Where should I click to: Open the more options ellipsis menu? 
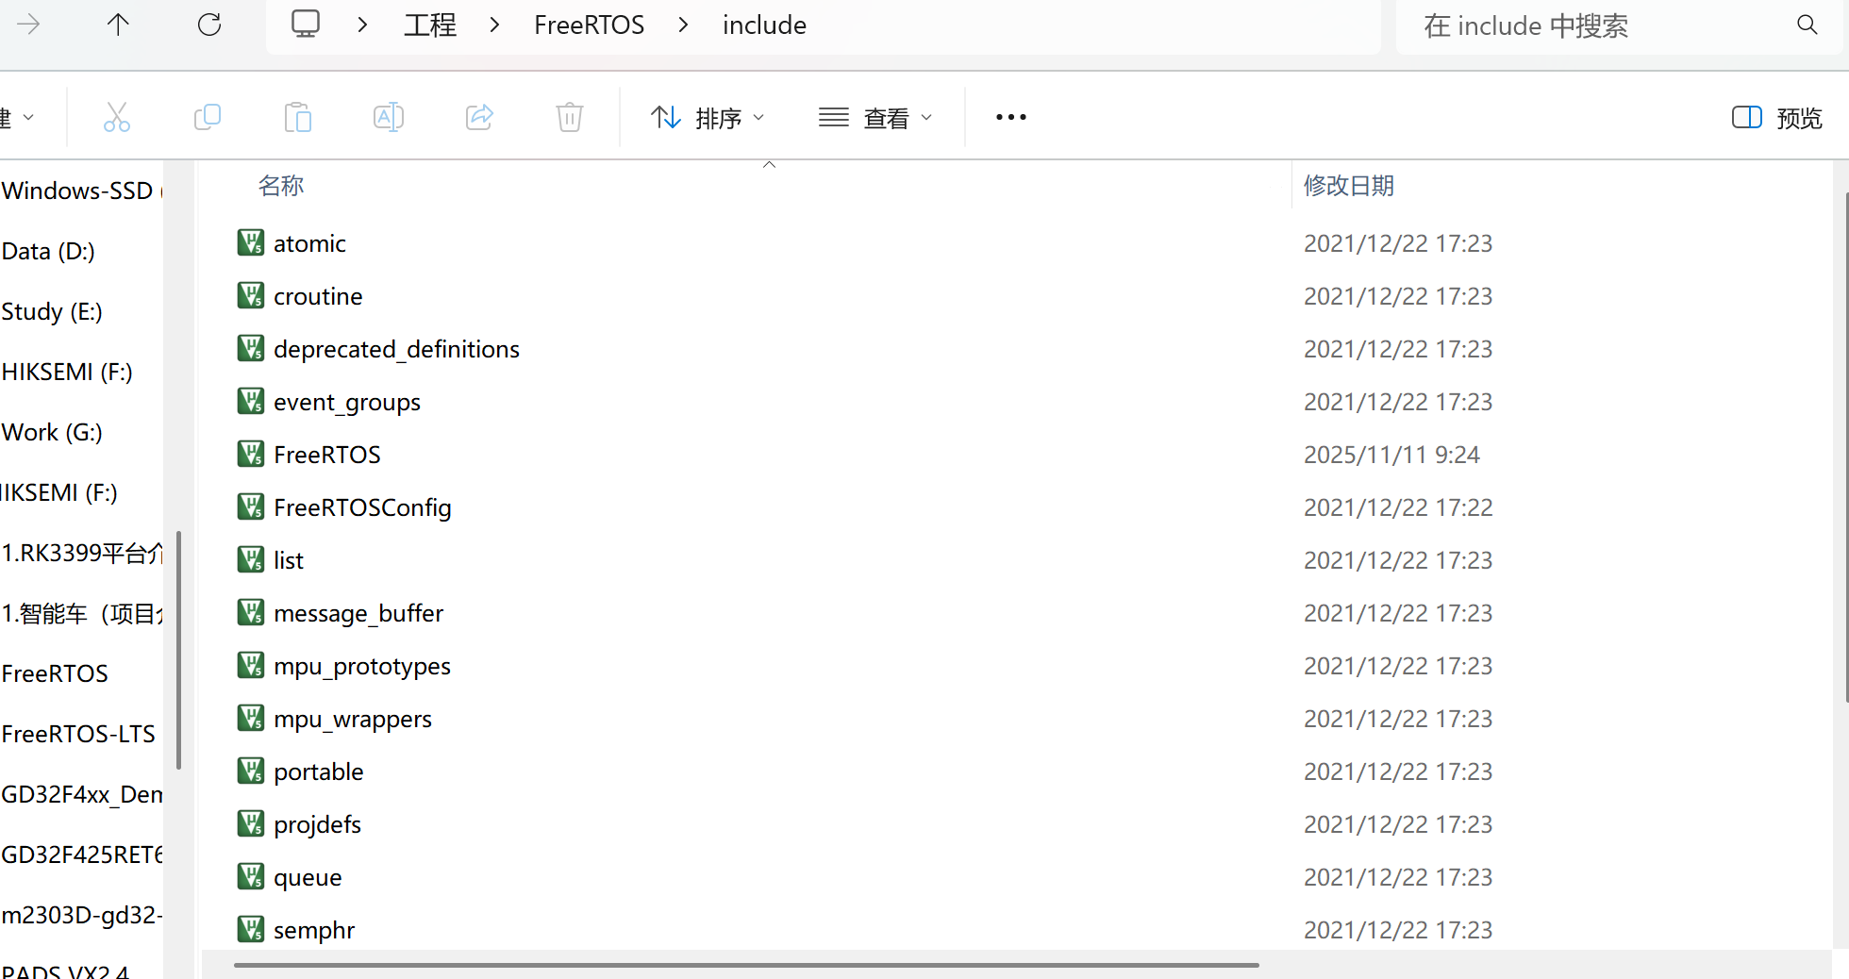click(x=1011, y=117)
